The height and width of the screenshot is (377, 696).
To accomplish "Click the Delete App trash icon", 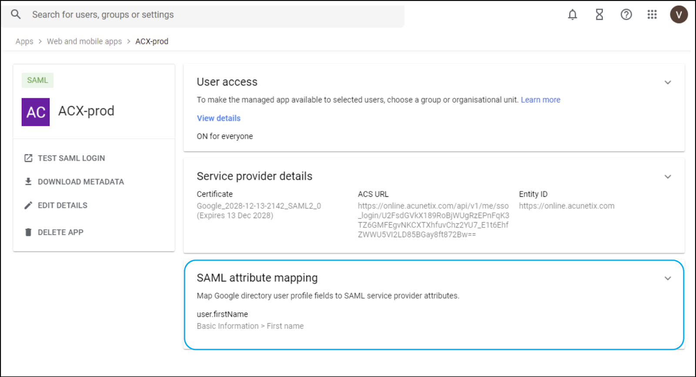I will tap(28, 232).
